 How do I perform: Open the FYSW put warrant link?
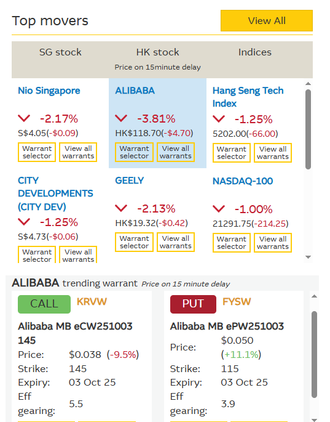click(x=237, y=302)
